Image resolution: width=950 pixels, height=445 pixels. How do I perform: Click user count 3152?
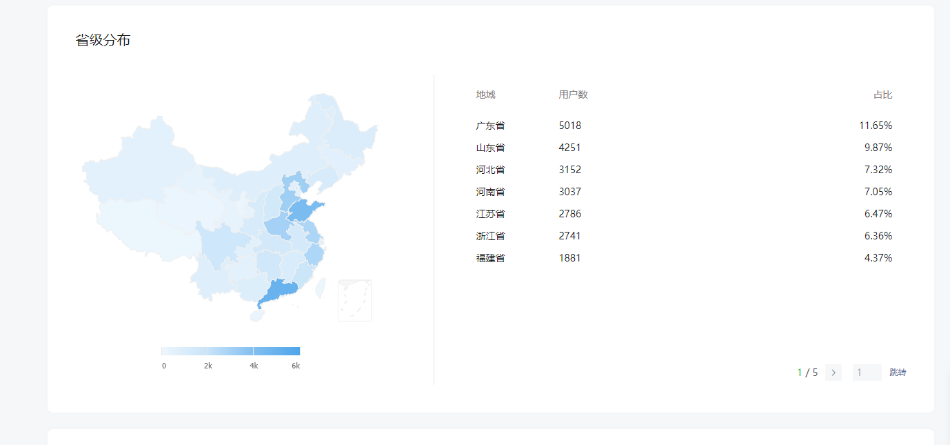[570, 170]
